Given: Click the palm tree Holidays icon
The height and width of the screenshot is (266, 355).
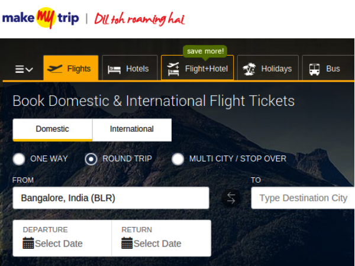Looking at the screenshot, I should point(249,69).
